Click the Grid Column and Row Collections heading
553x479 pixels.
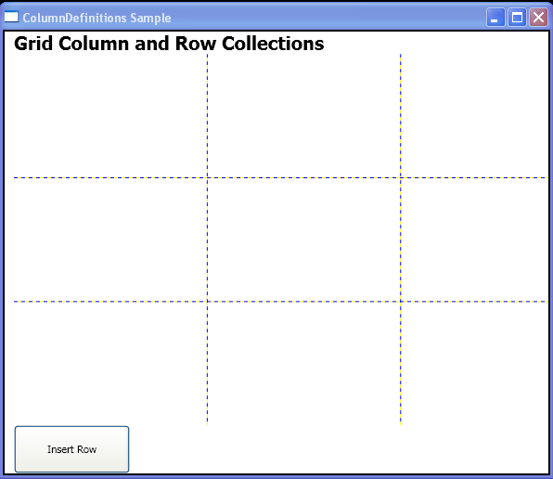(x=169, y=44)
